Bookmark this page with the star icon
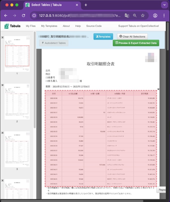The height and width of the screenshot is (202, 170). click(143, 16)
